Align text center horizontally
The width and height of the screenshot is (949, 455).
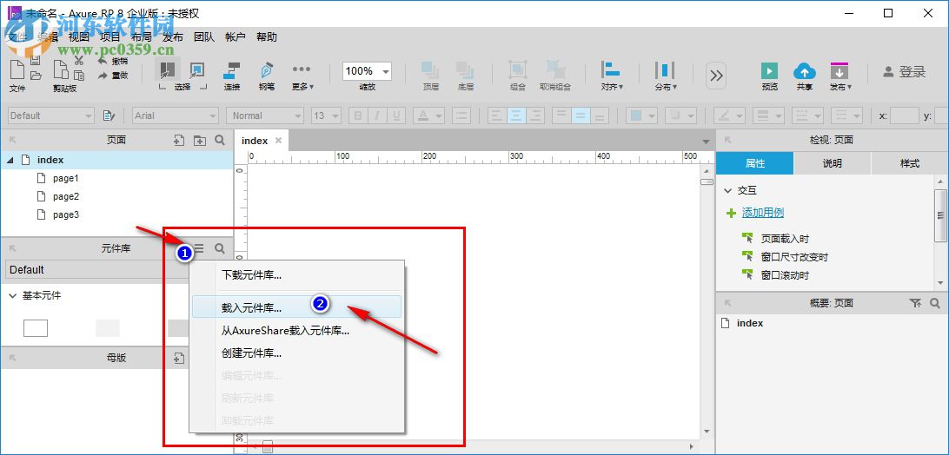[515, 115]
